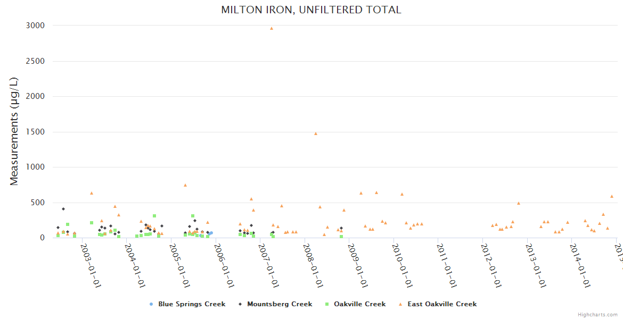Click the black diamond data point near 400
Viewport: 623px width, 319px height.
(63, 209)
